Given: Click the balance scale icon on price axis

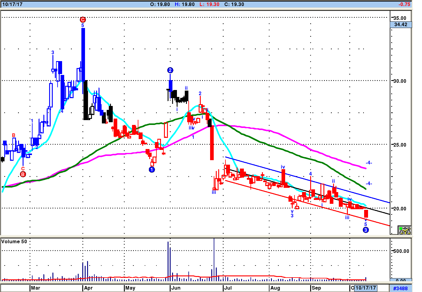Looking at the screenshot, I should [x=405, y=230].
